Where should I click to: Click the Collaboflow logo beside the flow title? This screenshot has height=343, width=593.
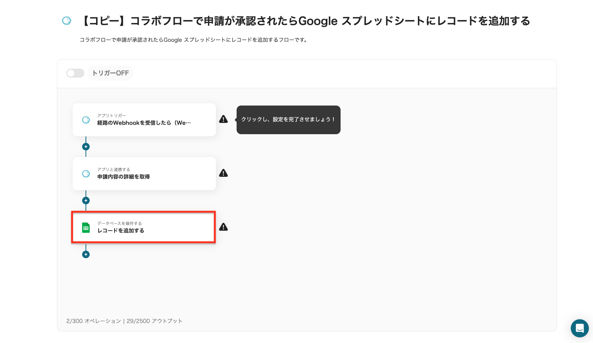67,21
